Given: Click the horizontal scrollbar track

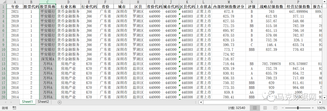Looking at the screenshot, I should (303, 102).
